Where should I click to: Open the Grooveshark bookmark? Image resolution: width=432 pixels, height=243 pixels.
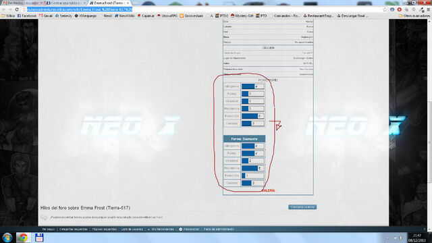[x=192, y=16]
